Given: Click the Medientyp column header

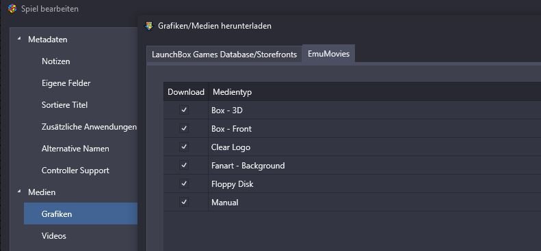Looking at the screenshot, I should (x=233, y=92).
